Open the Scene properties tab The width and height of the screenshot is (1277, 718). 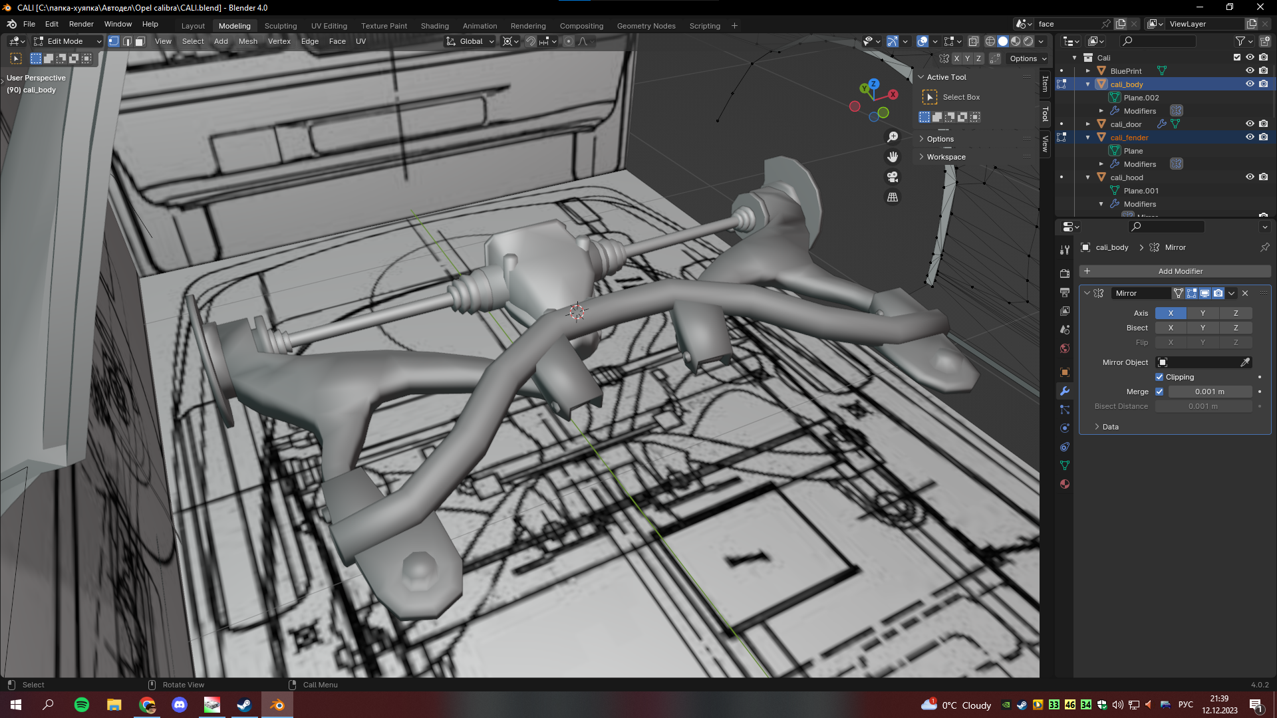1065,330
